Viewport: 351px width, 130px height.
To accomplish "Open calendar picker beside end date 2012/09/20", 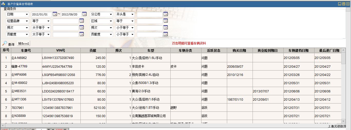I will [x=84, y=14].
